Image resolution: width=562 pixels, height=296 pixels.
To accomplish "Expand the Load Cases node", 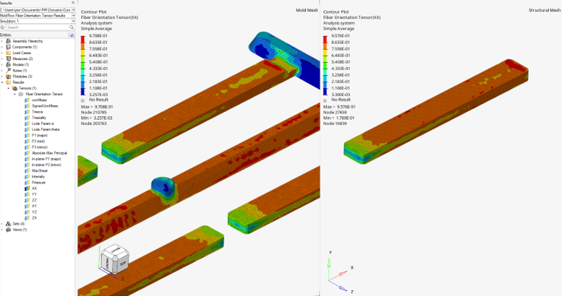I will click(x=2, y=53).
